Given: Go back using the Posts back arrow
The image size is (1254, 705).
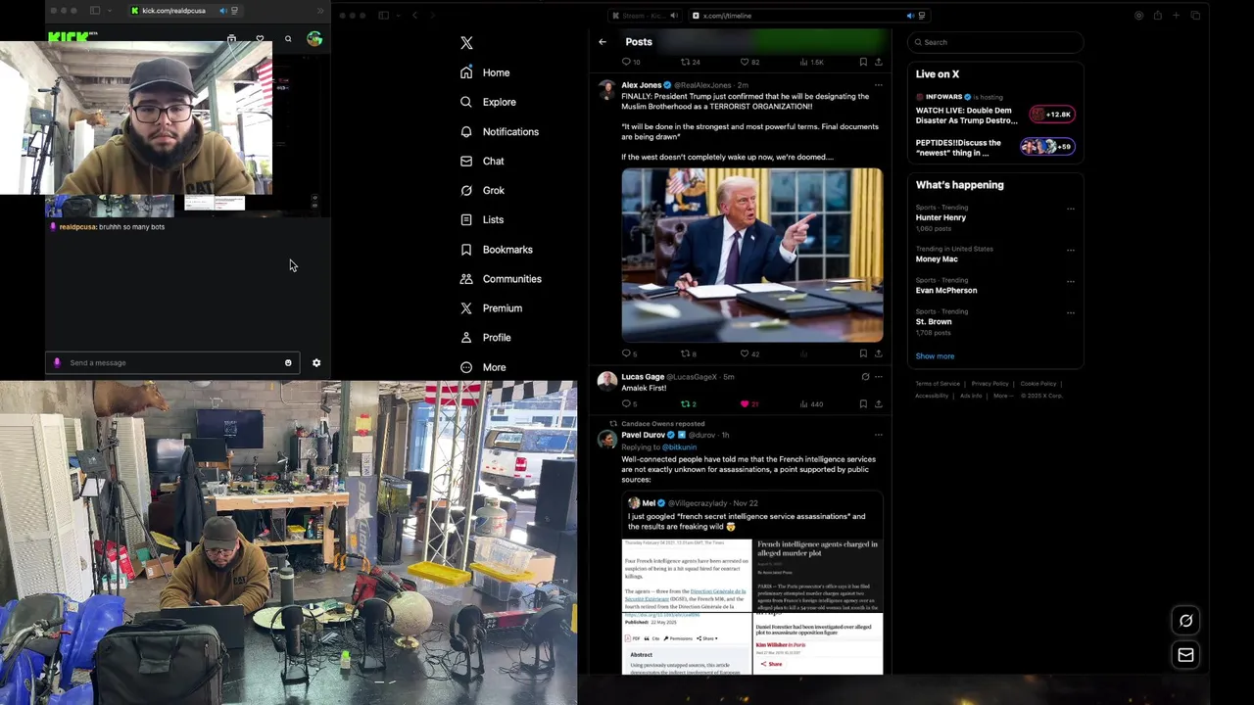Looking at the screenshot, I should [x=603, y=42].
